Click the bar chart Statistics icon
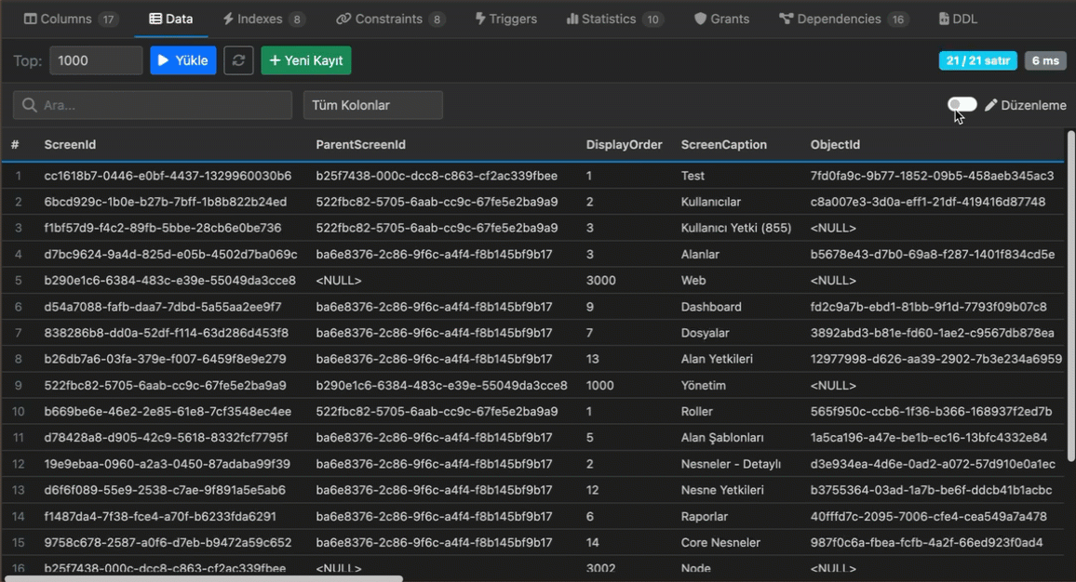 click(x=572, y=19)
